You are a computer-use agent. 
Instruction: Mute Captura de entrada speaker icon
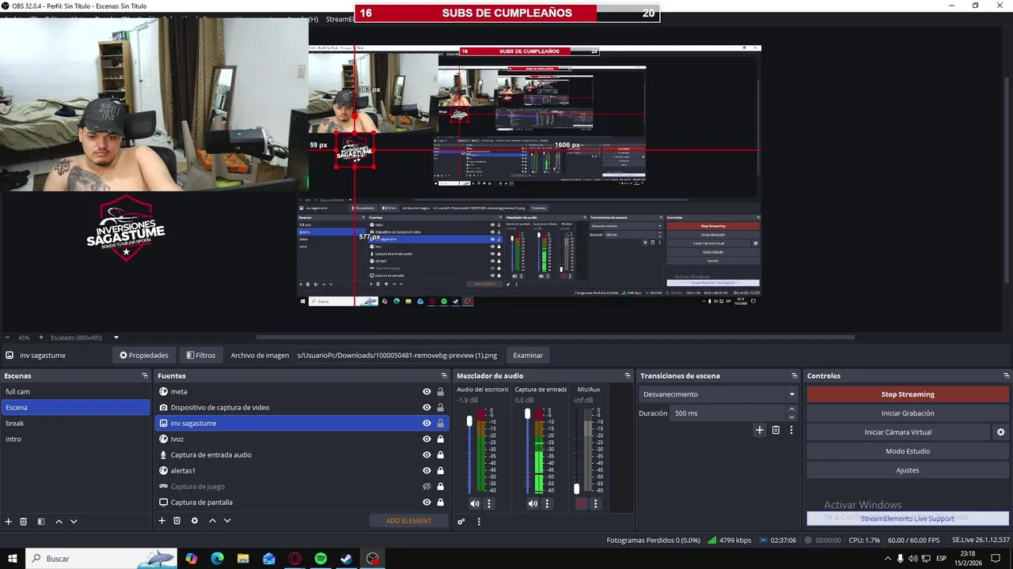pos(533,503)
